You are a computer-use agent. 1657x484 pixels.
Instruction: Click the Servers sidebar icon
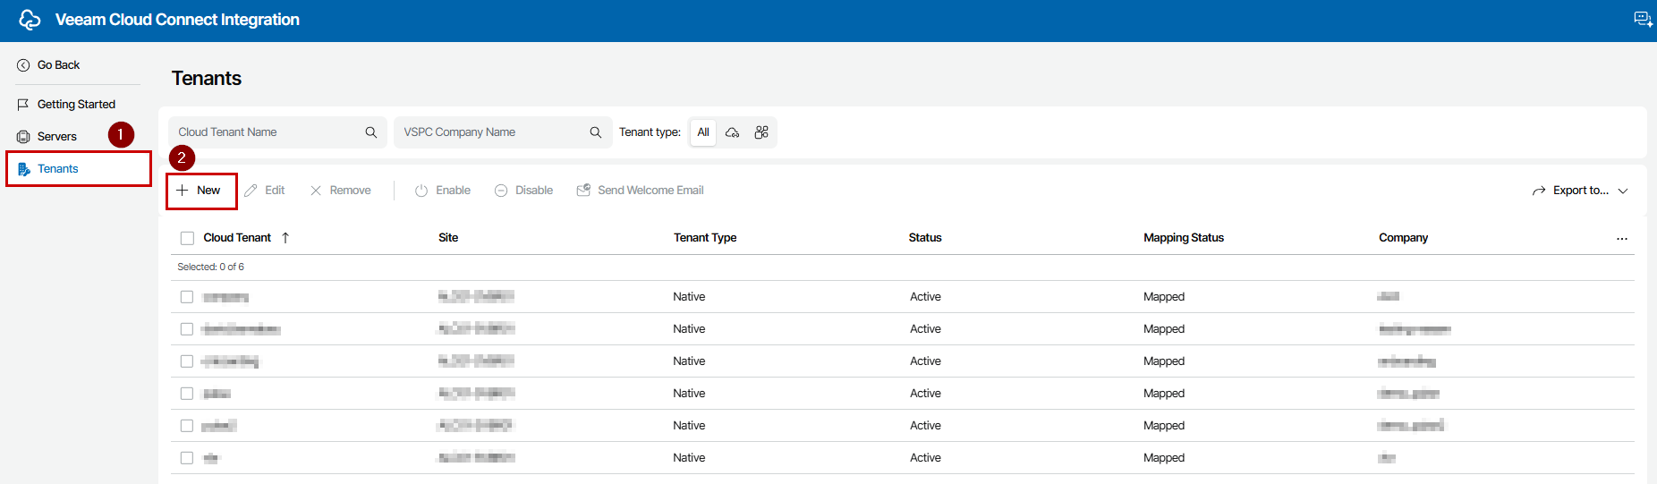(23, 137)
